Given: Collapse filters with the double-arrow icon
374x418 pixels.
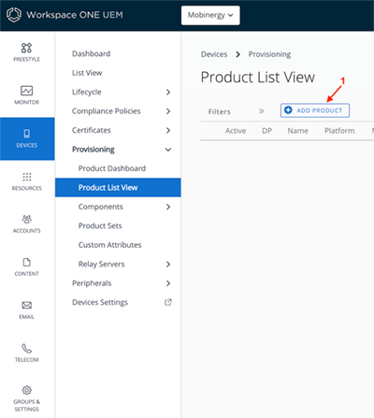Looking at the screenshot, I should tap(261, 111).
